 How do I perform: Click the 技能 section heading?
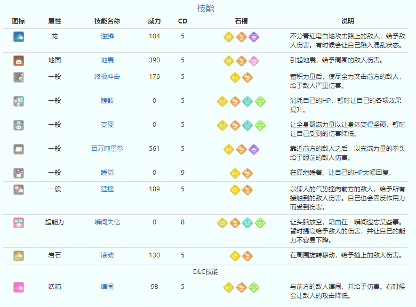[206, 9]
